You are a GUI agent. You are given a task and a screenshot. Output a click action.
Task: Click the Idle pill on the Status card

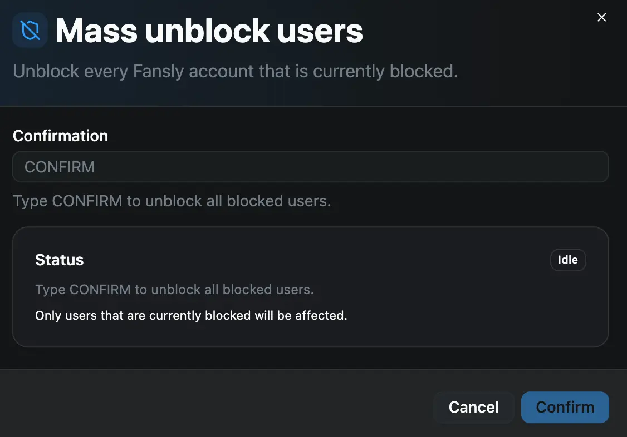click(568, 260)
